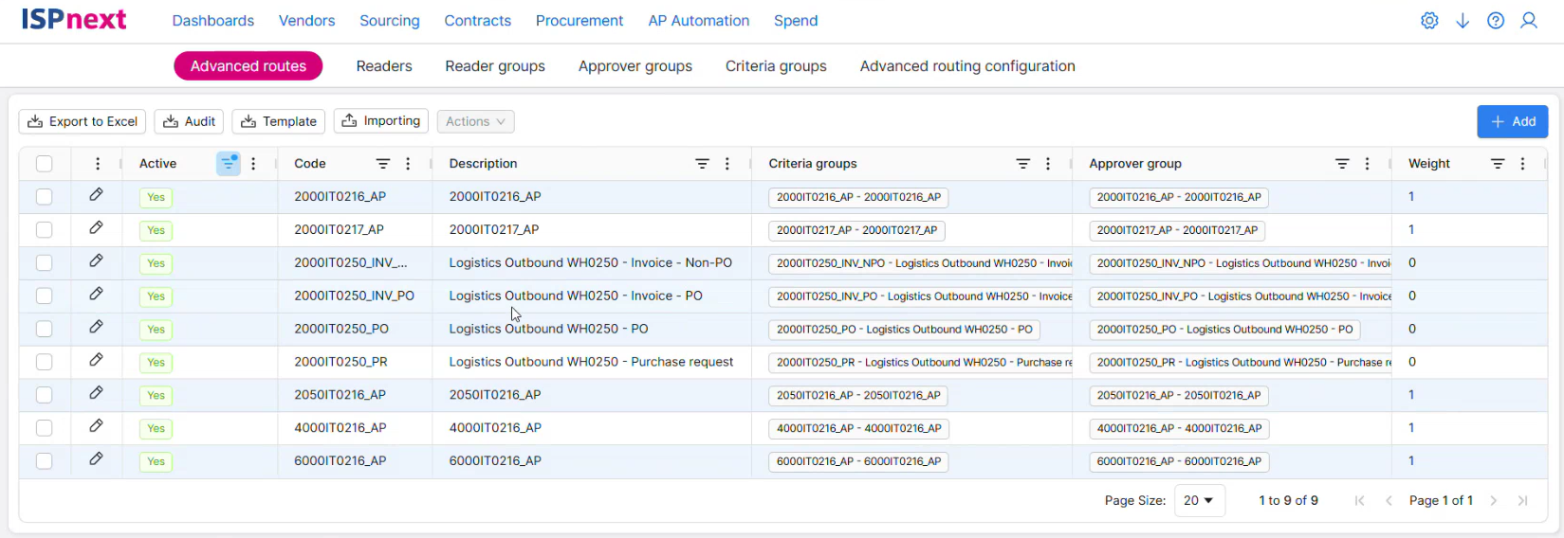Click the downloads arrow icon in header
1564x538 pixels.
point(1463,21)
